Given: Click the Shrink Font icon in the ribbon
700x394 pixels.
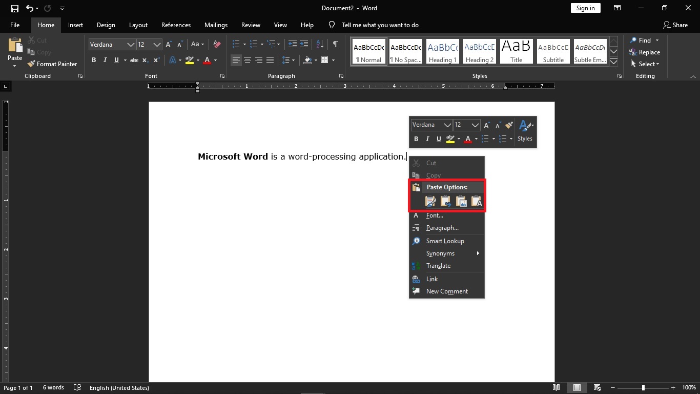Looking at the screenshot, I should (x=179, y=45).
